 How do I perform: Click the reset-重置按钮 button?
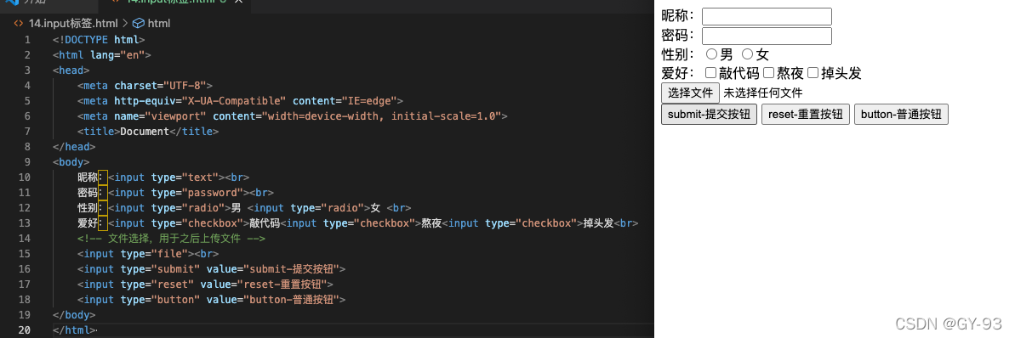tap(805, 115)
